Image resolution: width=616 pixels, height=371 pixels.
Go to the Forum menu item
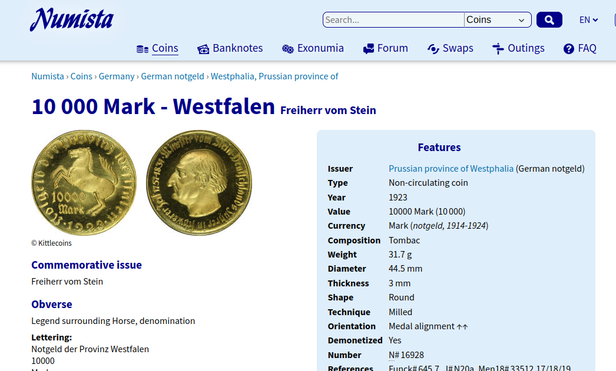click(392, 48)
